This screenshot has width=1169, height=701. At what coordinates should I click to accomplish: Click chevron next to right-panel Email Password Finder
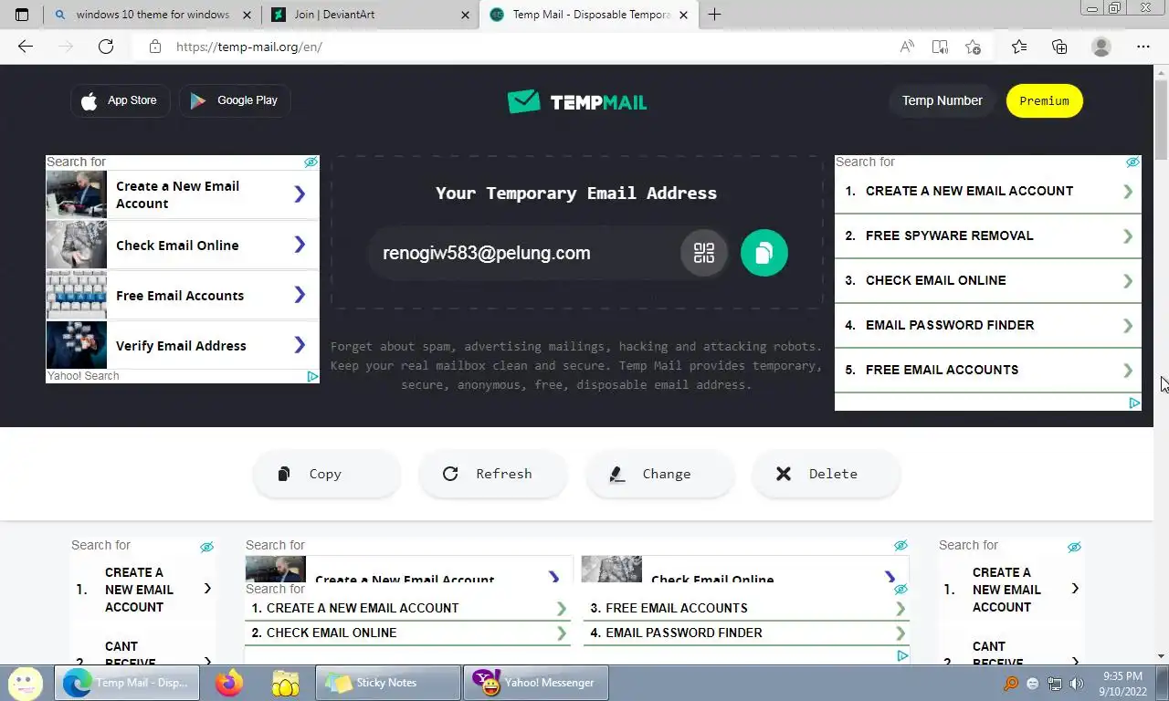click(x=1128, y=325)
